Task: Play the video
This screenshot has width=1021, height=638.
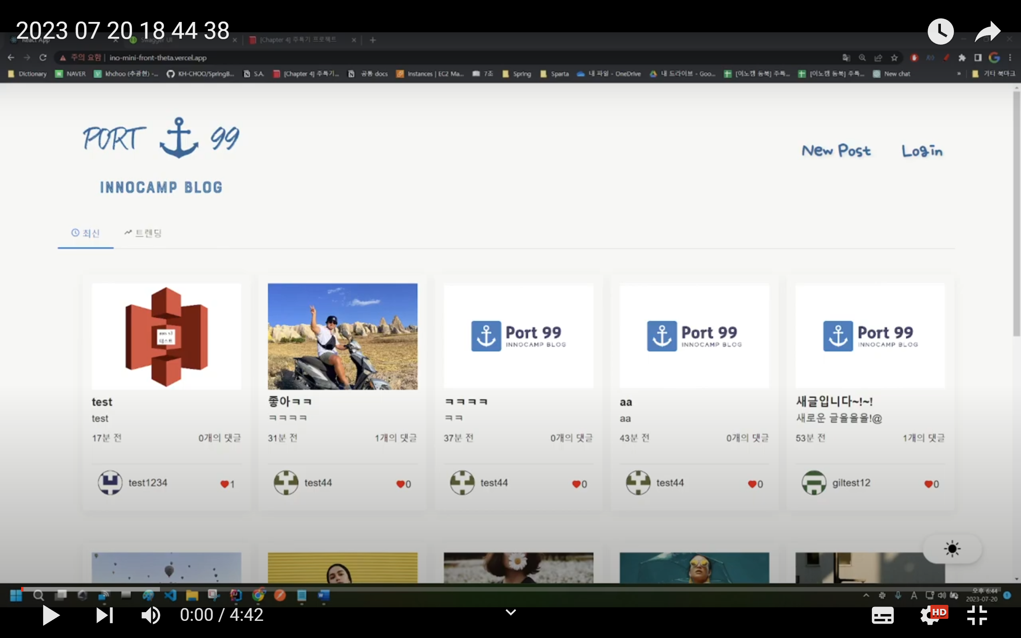Action: (51, 615)
